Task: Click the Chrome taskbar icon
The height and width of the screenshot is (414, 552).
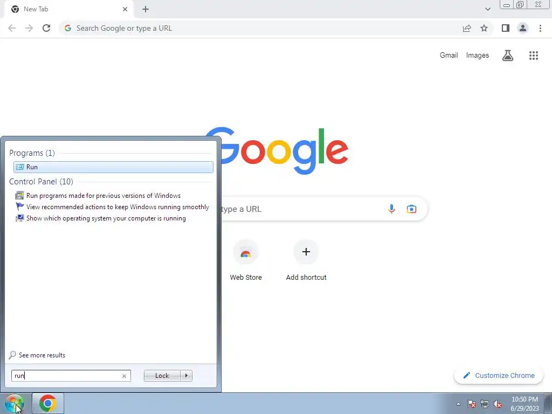Action: (48, 403)
